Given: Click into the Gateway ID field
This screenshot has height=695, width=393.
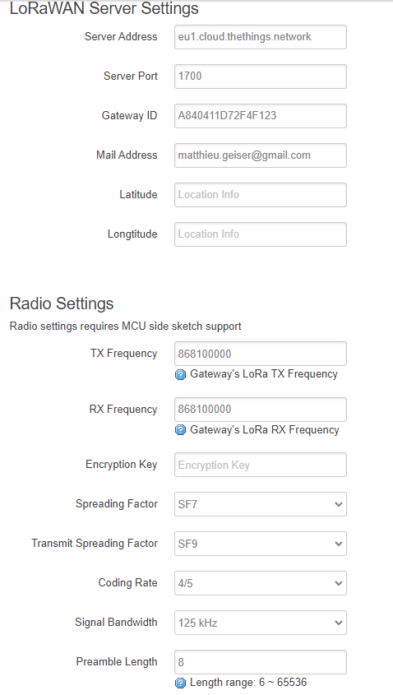Looking at the screenshot, I should point(261,116).
